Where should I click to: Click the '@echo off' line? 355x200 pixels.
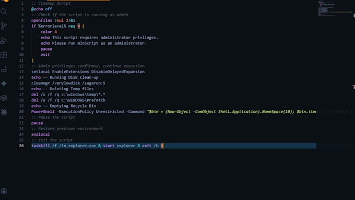42,9
